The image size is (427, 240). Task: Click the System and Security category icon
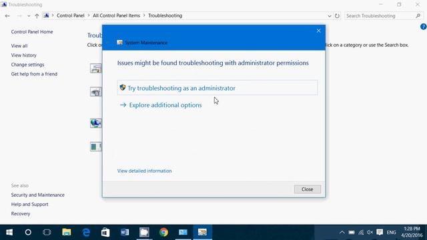pyautogui.click(x=96, y=147)
